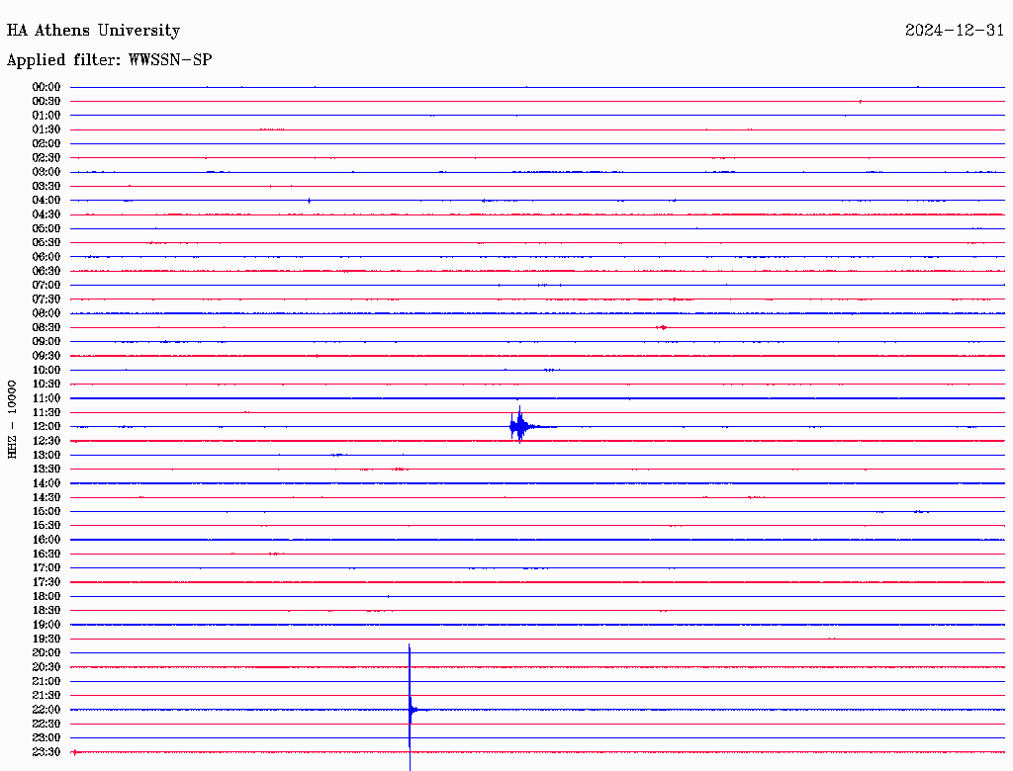The height and width of the screenshot is (771, 1013).
Task: Click the 20:00 time label
Action: [x=46, y=652]
